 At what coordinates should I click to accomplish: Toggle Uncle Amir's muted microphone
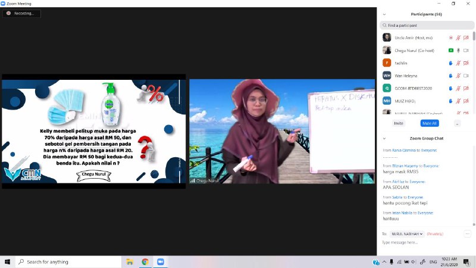(458, 38)
